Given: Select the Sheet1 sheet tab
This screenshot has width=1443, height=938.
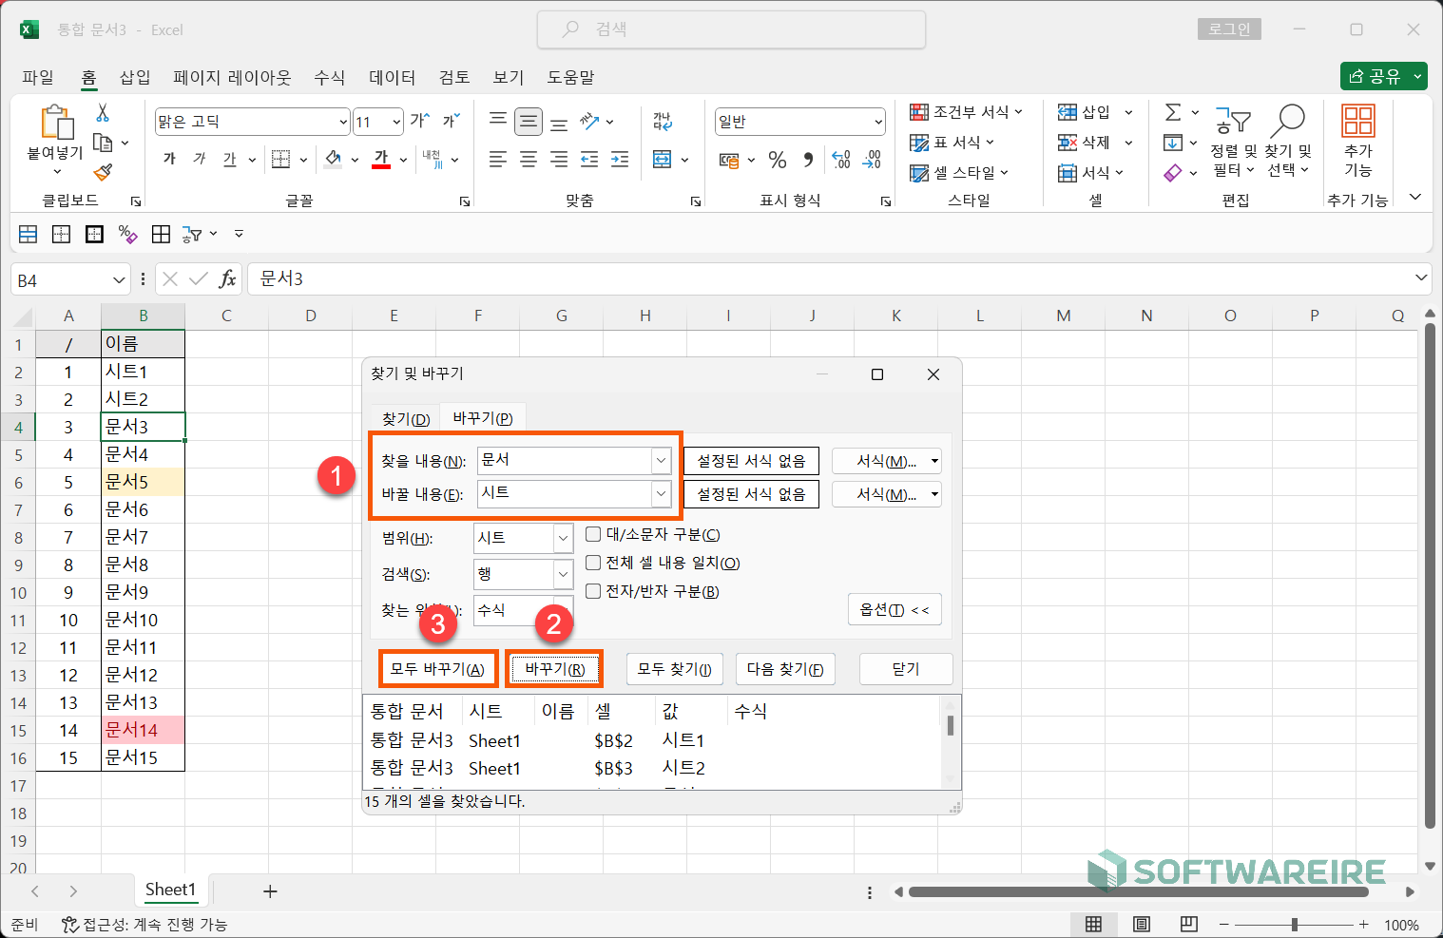Looking at the screenshot, I should click(170, 890).
